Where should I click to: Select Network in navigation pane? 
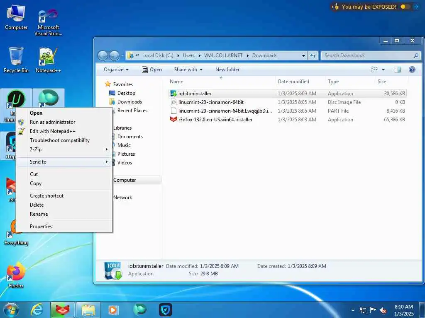[x=122, y=198]
